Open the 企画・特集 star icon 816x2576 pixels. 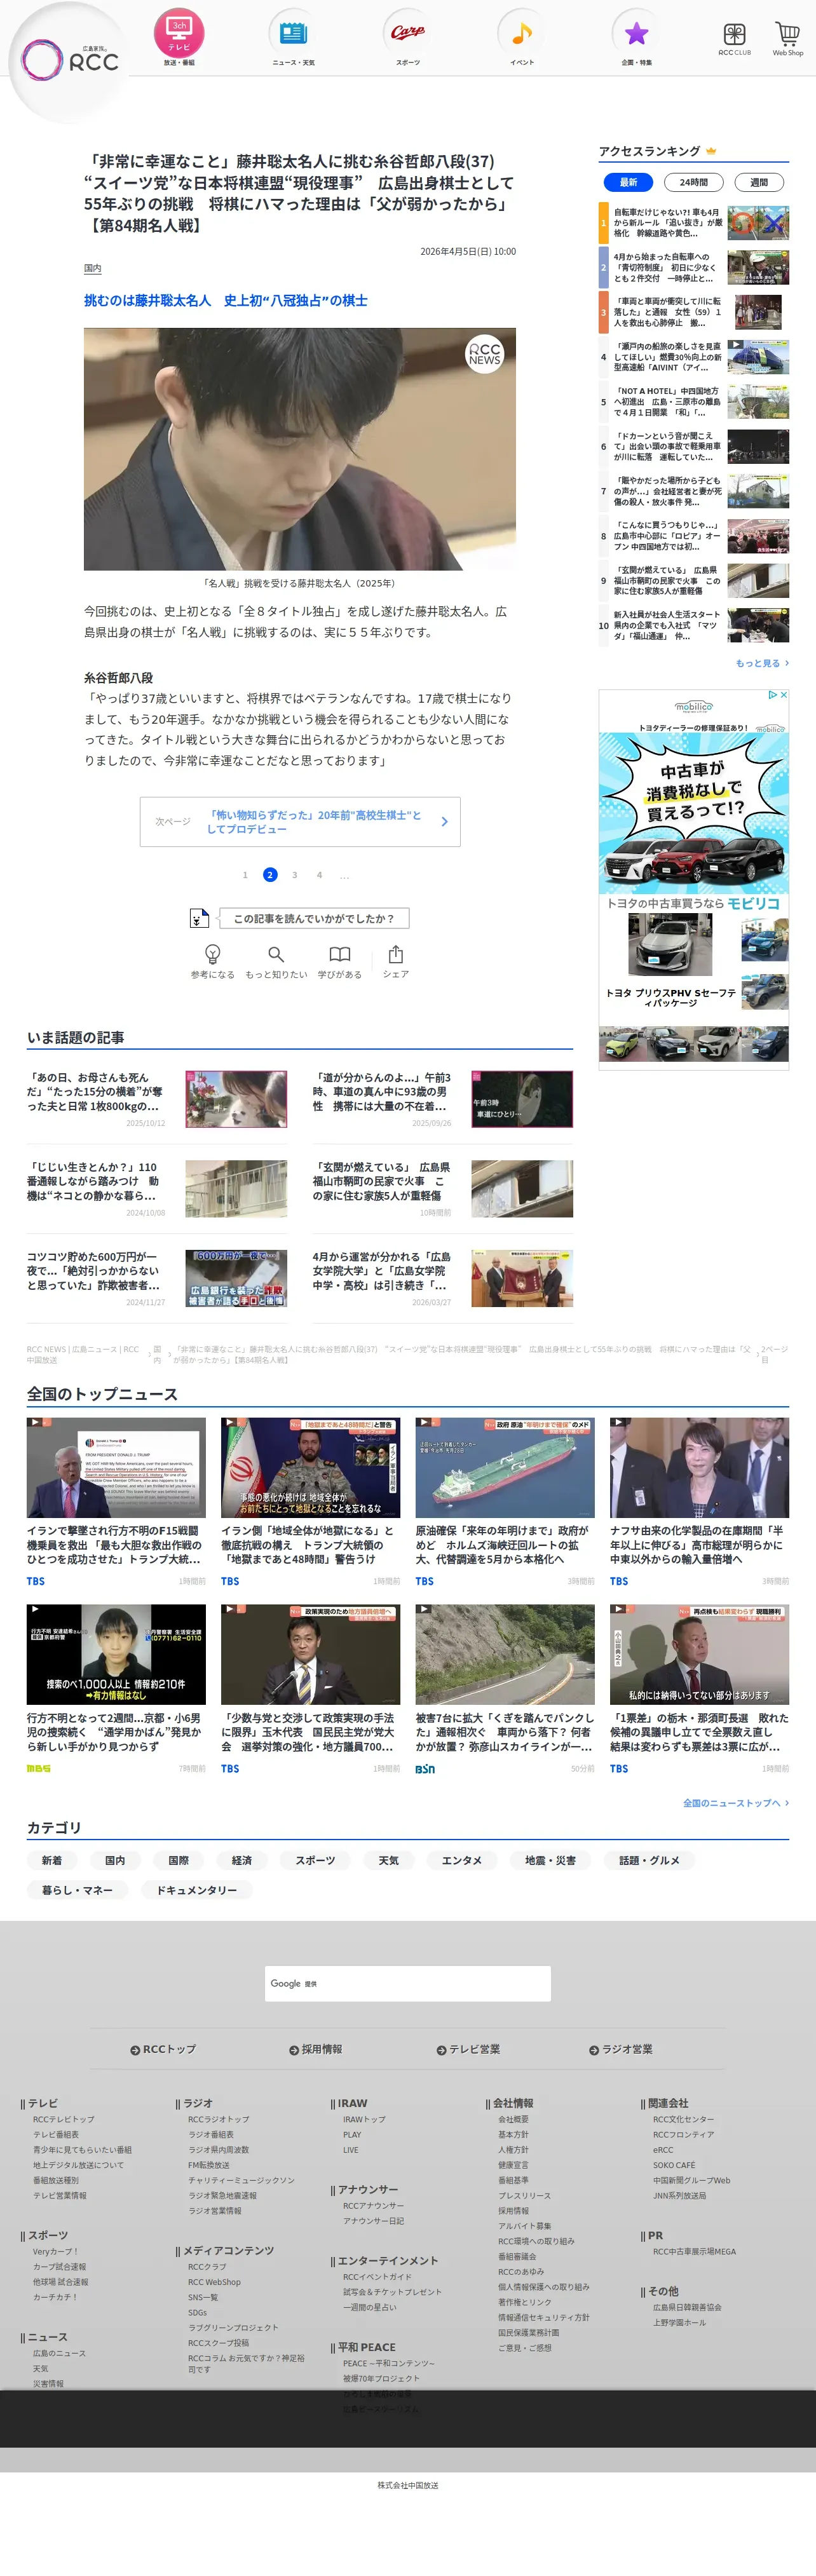point(636,38)
